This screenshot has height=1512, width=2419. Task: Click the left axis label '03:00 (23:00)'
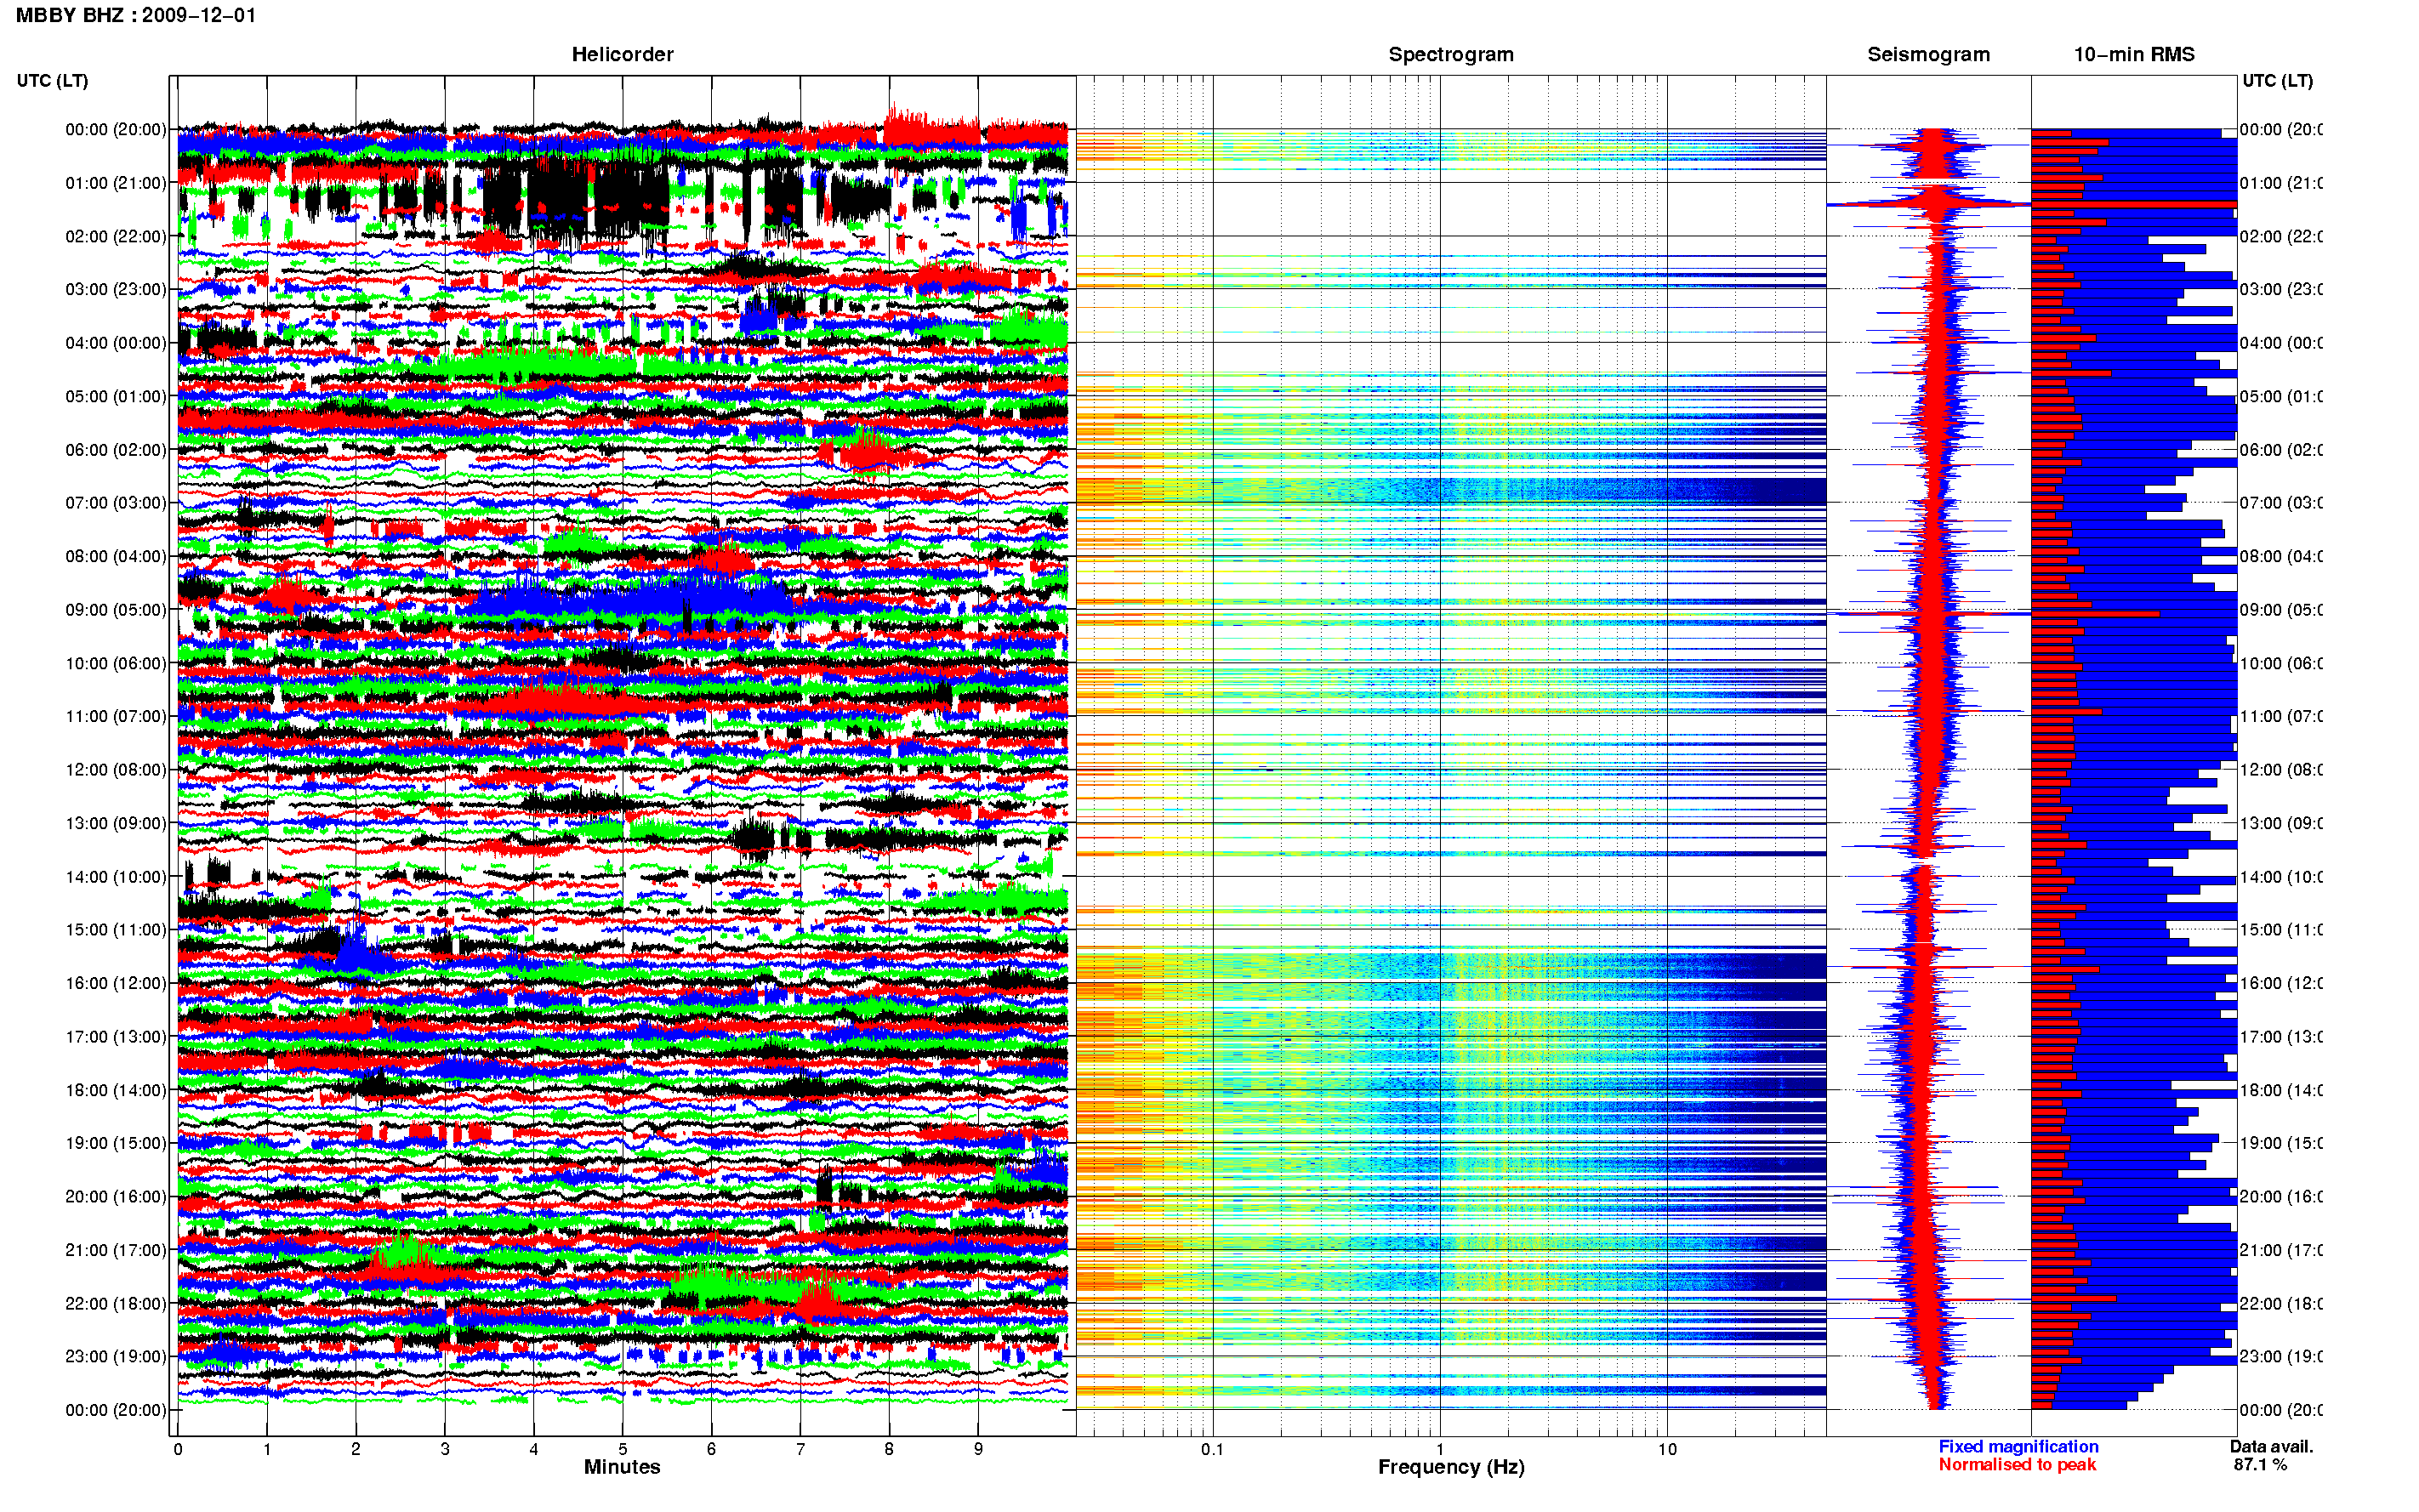tap(116, 290)
